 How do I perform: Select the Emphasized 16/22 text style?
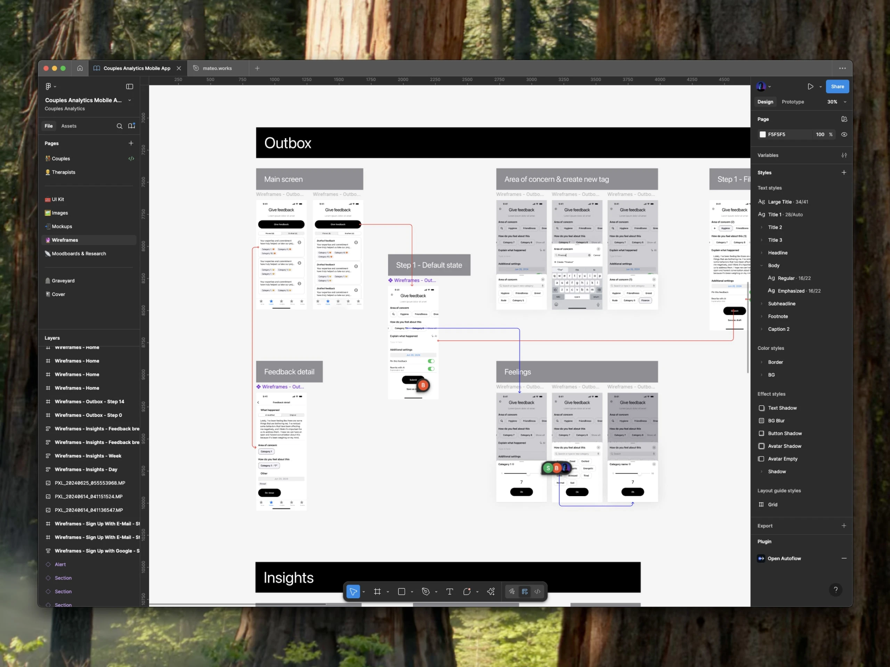click(794, 291)
